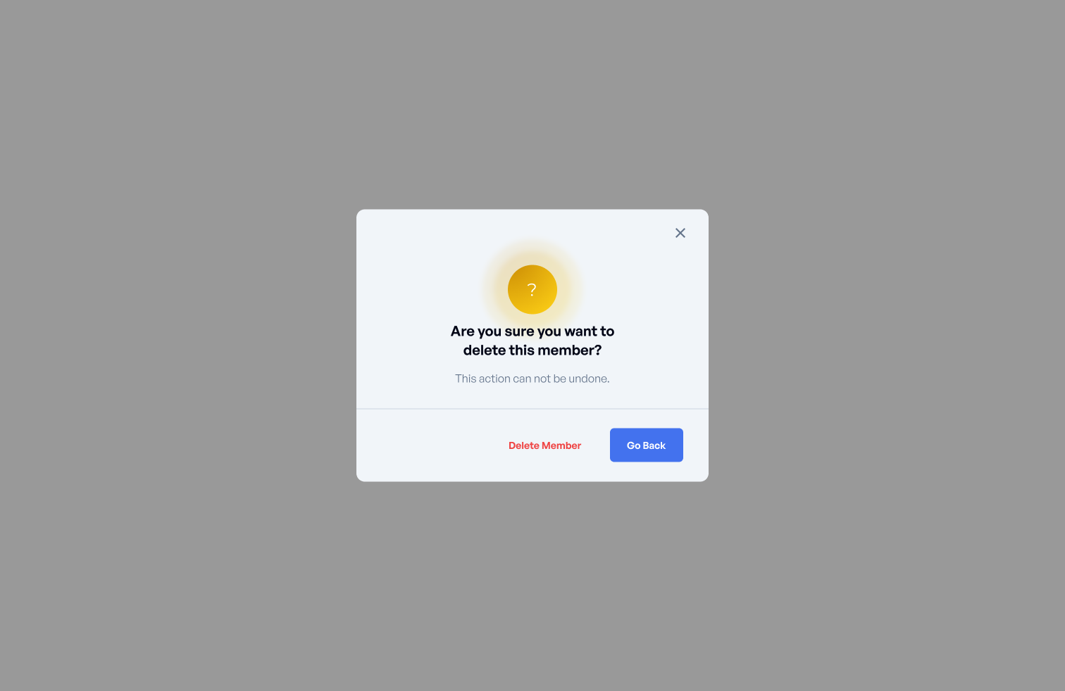The height and width of the screenshot is (691, 1065).
Task: Click the word 'sure' in the heading
Action: (519, 331)
